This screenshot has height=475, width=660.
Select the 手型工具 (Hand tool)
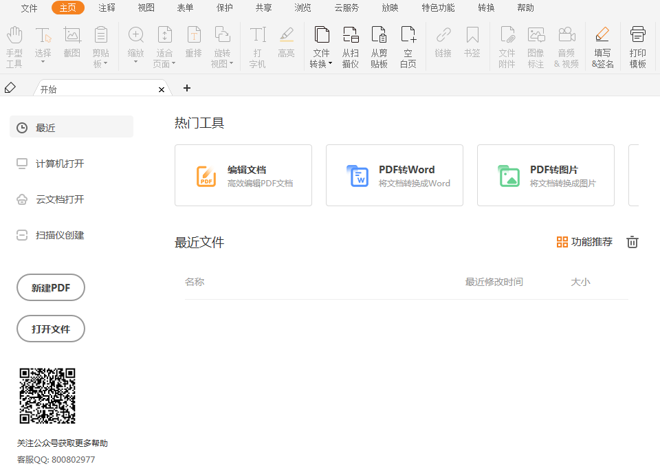coord(14,45)
